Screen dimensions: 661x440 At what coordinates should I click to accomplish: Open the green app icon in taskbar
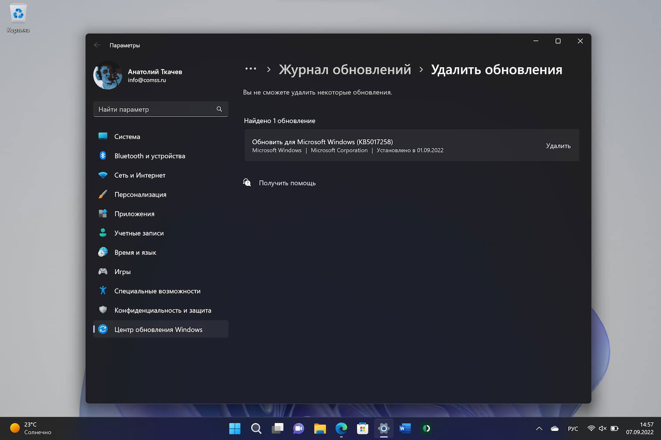coord(426,428)
